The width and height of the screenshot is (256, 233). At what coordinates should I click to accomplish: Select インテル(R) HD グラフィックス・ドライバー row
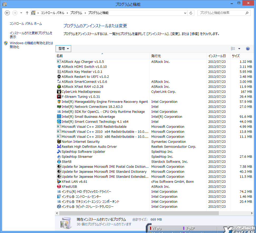point(154,192)
